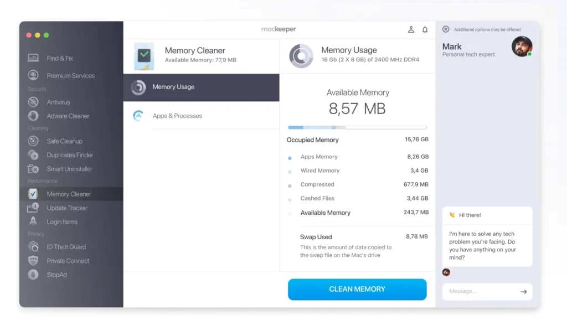567x335 pixels.
Task: Click the Apps Memory row label
Action: (x=319, y=157)
